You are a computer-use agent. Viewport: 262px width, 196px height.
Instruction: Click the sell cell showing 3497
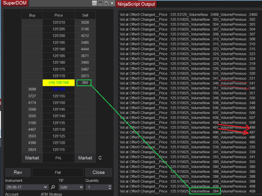pos(85,69)
